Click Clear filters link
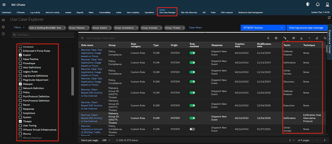This screenshot has height=144, width=332. (195, 28)
